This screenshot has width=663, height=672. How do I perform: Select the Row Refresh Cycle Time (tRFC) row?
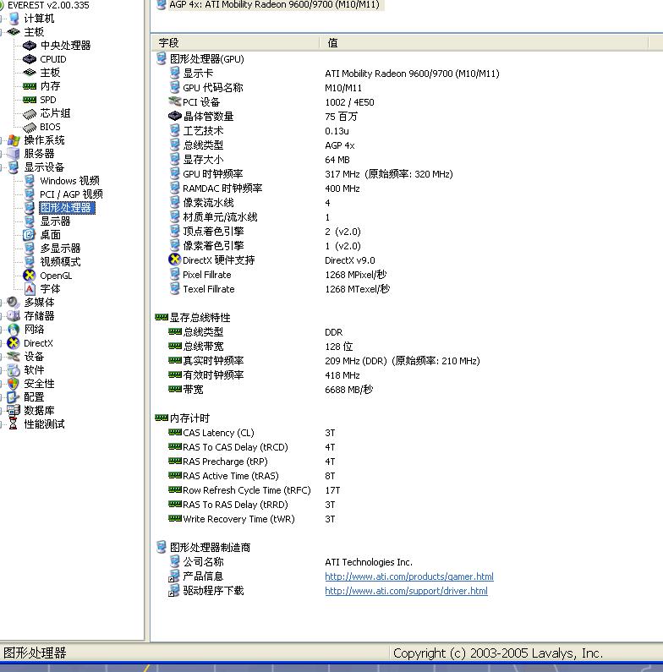255,490
